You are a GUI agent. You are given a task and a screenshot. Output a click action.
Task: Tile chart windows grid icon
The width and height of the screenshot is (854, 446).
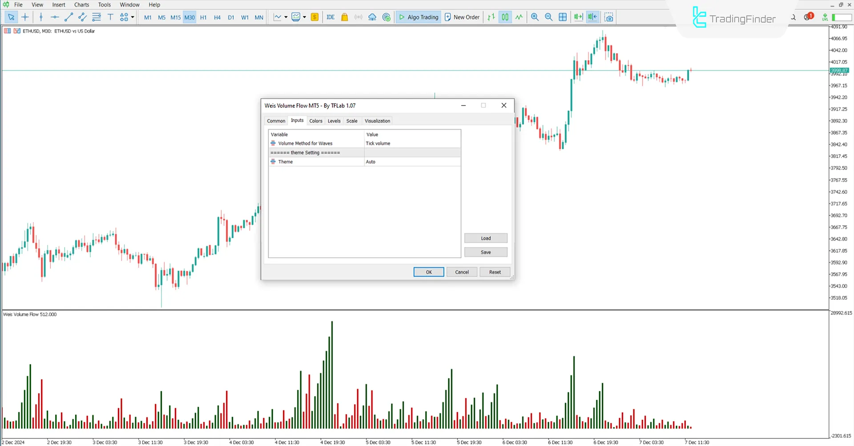(563, 17)
